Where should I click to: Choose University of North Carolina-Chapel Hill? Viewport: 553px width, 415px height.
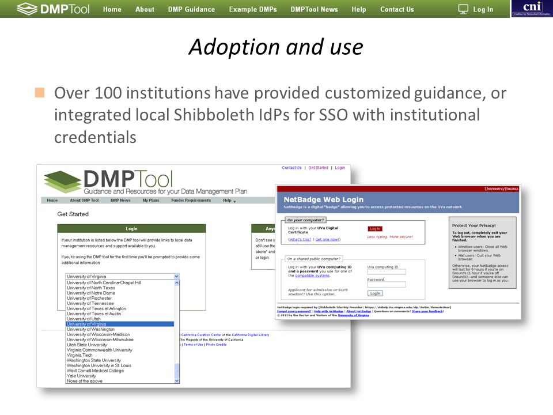click(x=104, y=282)
